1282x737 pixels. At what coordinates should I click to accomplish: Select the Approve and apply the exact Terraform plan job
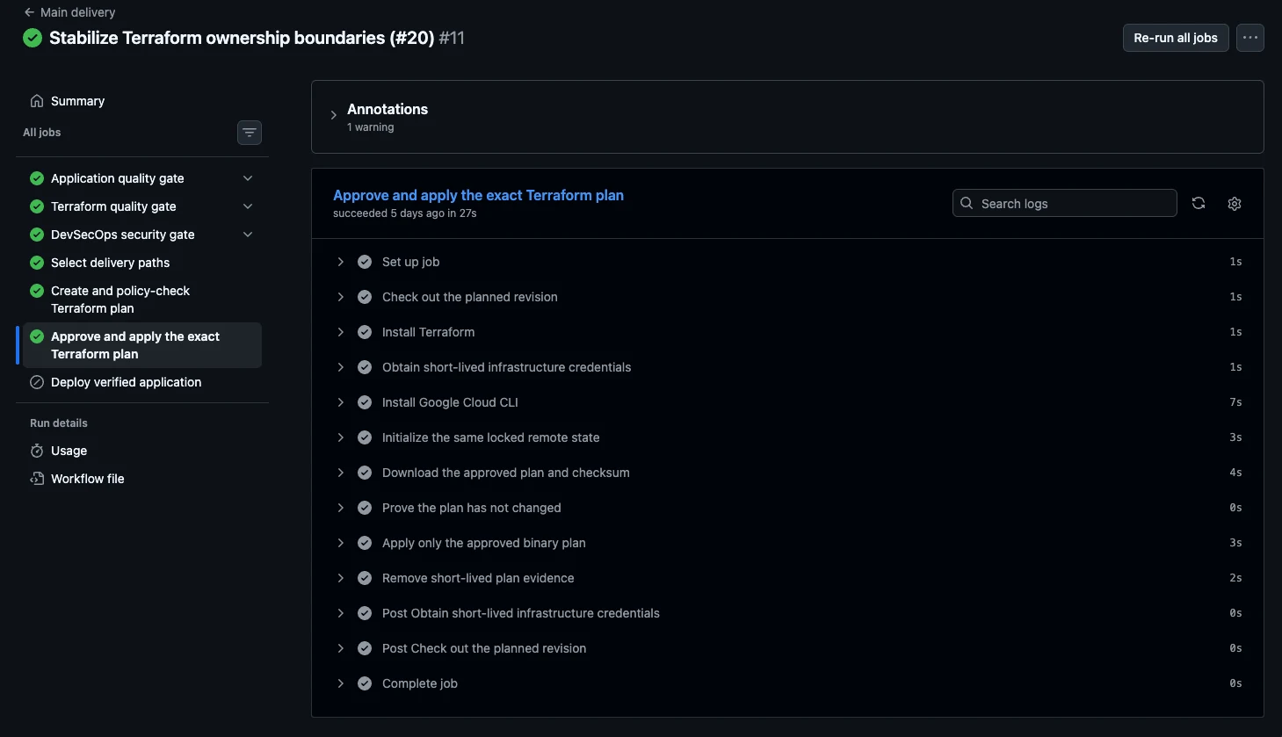[142, 345]
